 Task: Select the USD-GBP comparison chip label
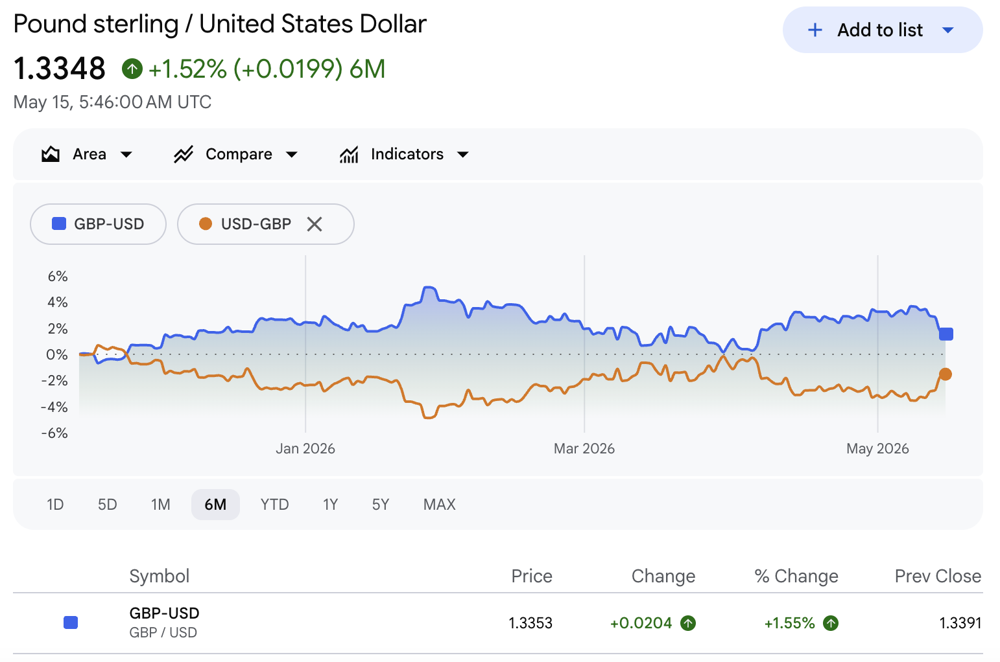pos(256,224)
